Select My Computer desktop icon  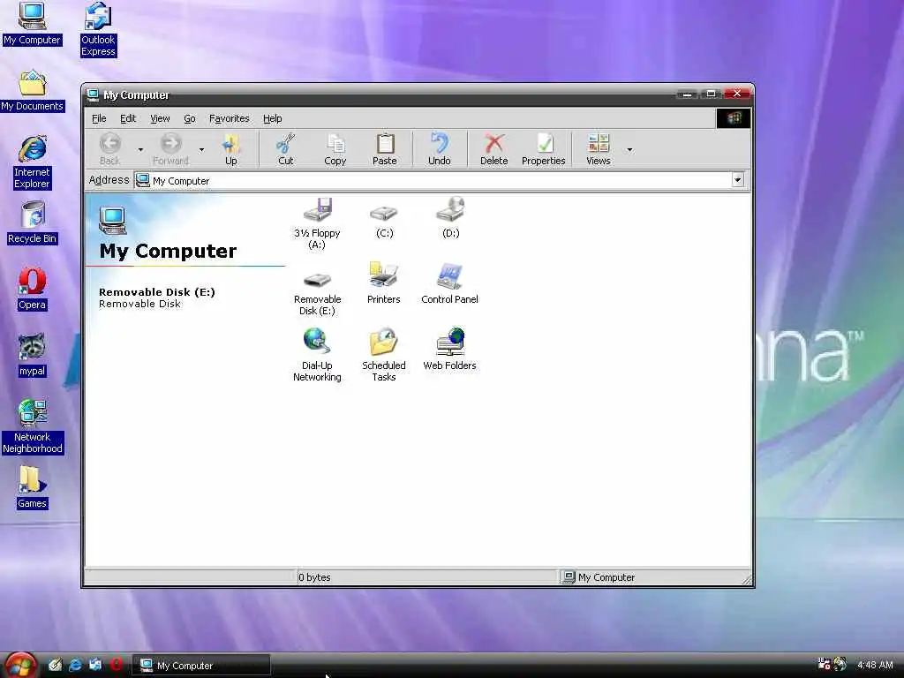click(32, 24)
